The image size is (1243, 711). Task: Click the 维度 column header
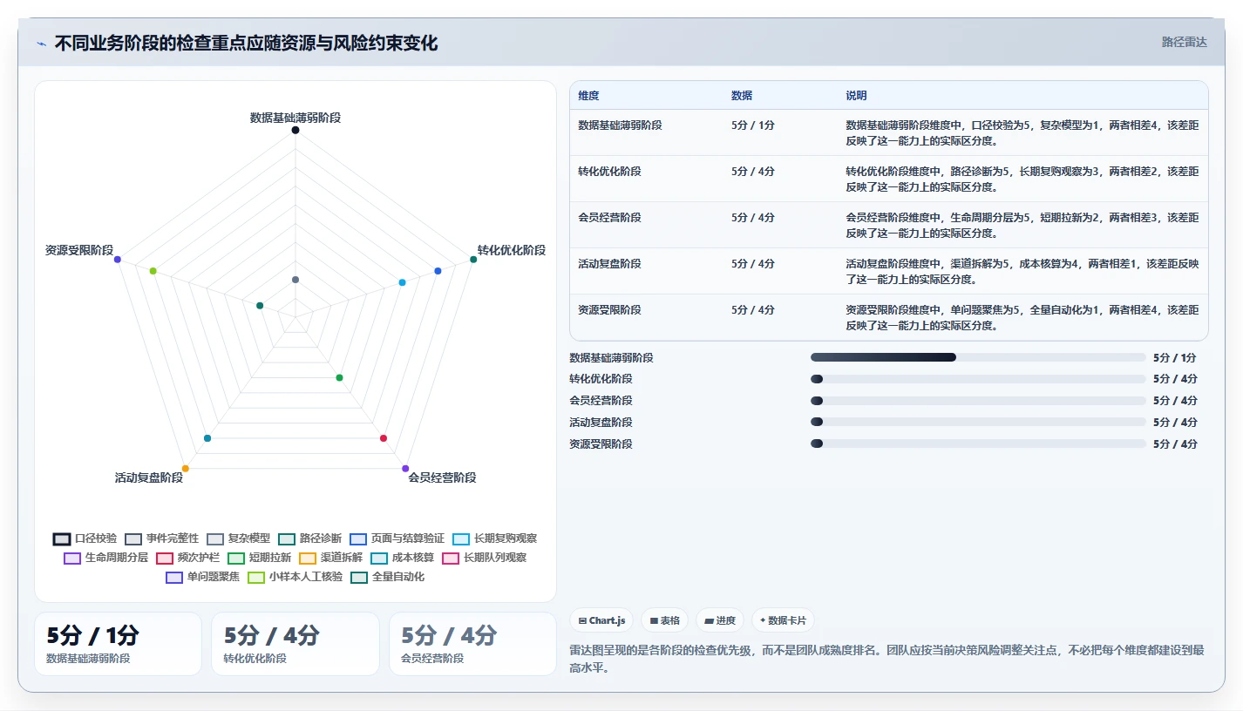tap(588, 96)
